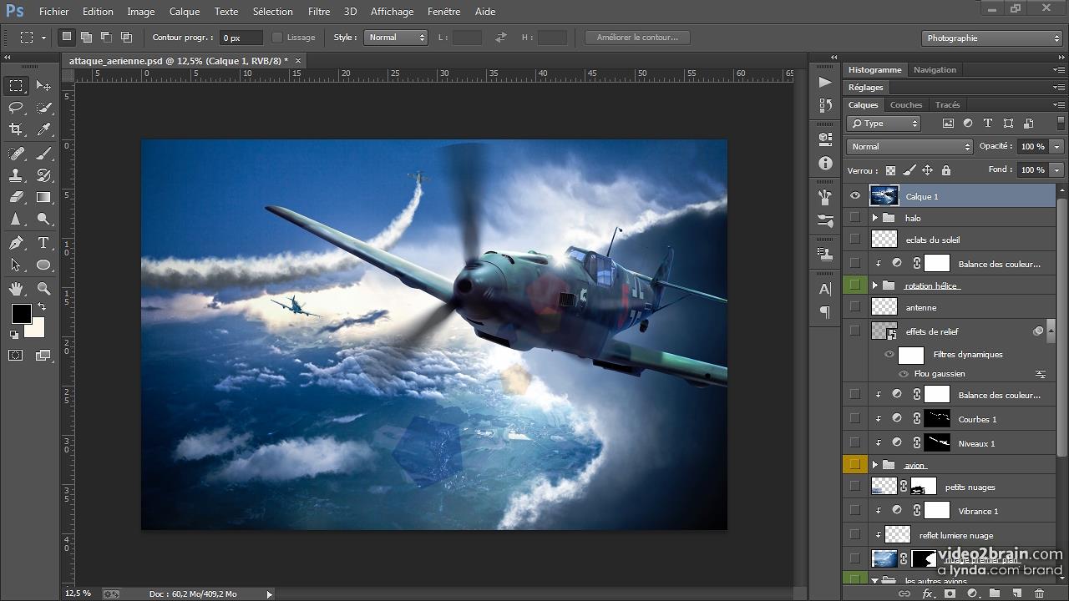The image size is (1069, 601).
Task: Select the Crop tool
Action: pos(16,129)
